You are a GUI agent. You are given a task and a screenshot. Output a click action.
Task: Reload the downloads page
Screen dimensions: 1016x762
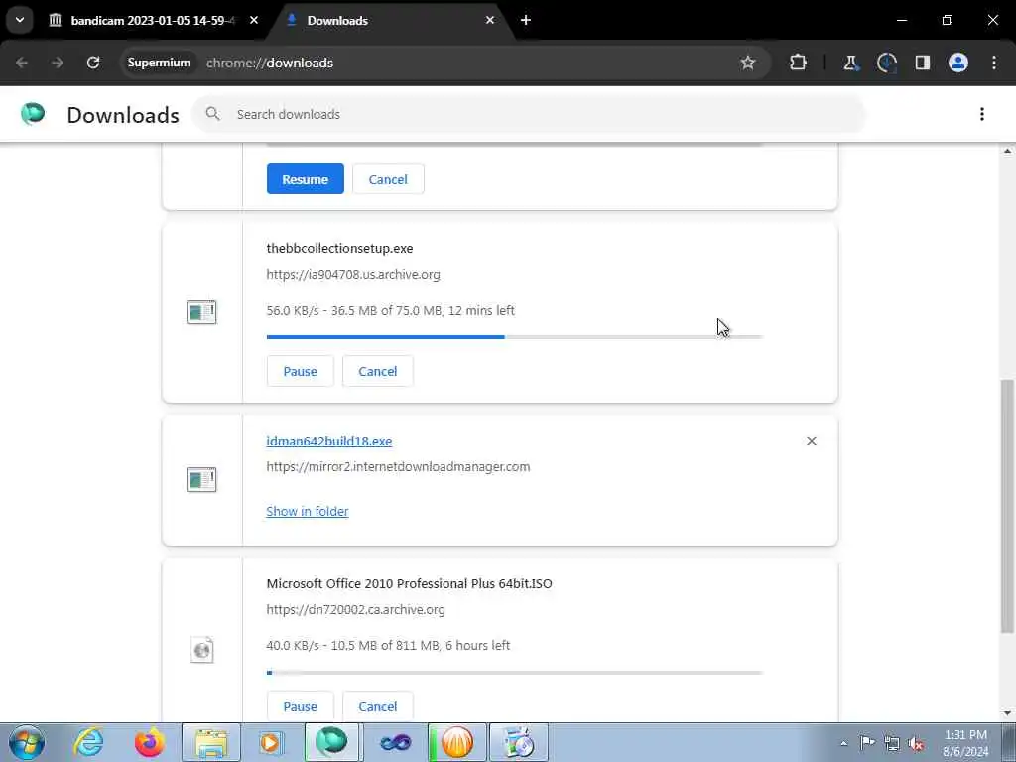click(x=93, y=63)
